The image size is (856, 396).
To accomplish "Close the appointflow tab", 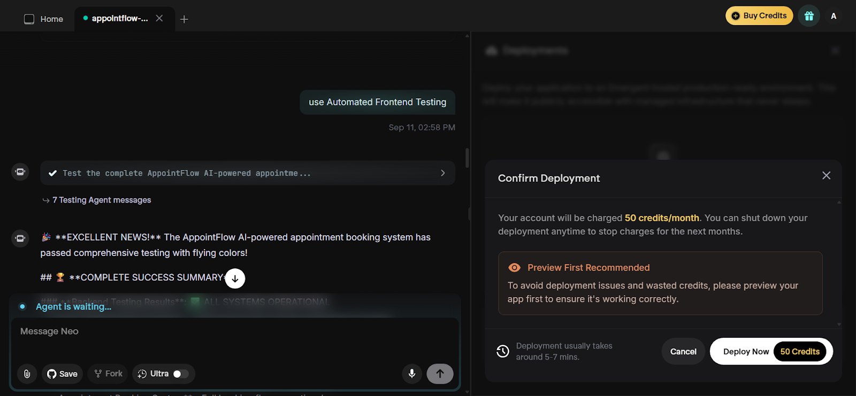I will point(159,18).
